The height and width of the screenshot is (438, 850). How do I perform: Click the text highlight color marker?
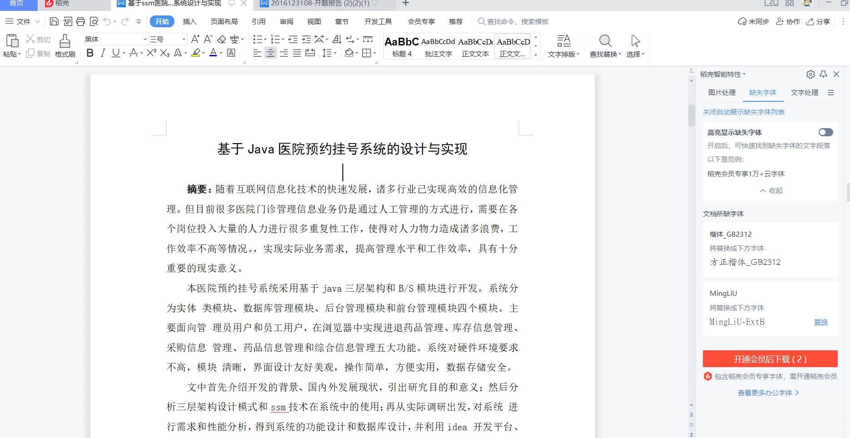[196, 53]
